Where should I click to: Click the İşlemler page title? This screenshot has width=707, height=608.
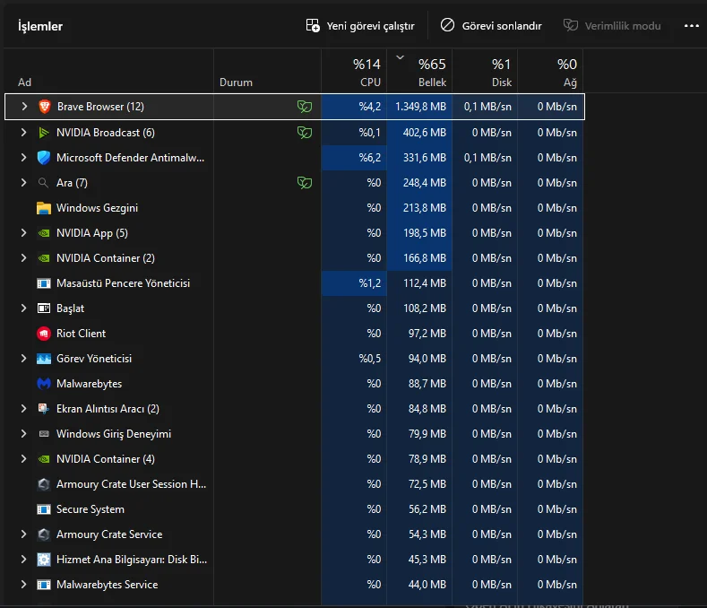click(40, 26)
